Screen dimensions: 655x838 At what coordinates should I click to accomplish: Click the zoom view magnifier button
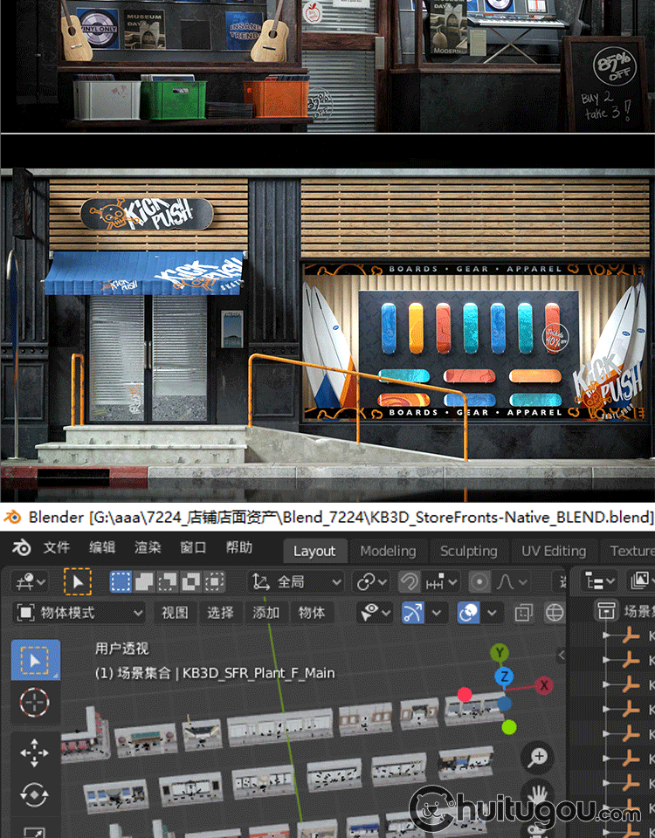click(x=538, y=758)
